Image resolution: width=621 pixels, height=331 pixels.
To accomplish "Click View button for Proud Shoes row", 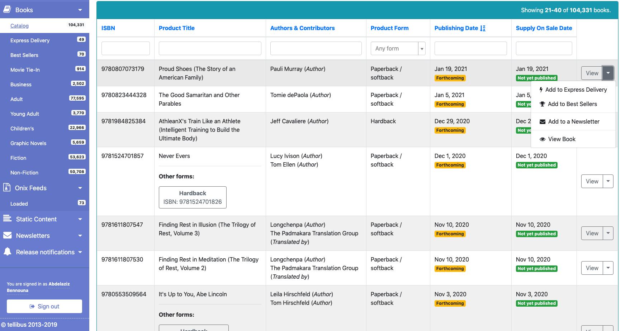I will click(x=592, y=73).
